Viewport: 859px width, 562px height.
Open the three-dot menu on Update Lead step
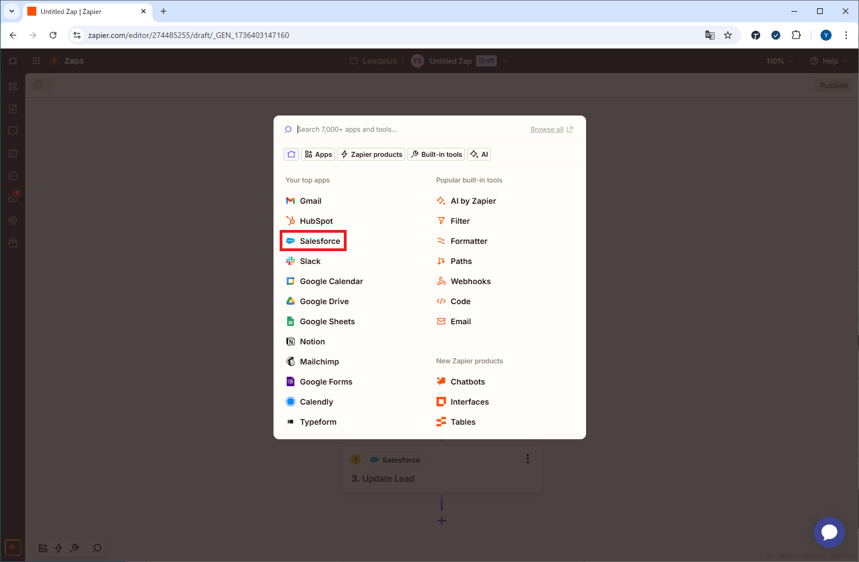(x=527, y=458)
